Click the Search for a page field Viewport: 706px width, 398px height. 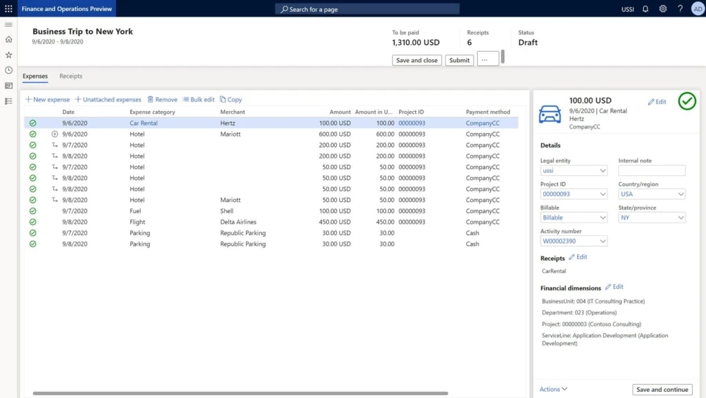click(x=367, y=9)
